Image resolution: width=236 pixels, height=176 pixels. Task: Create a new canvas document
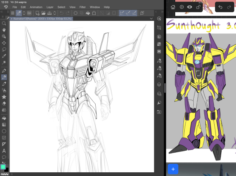click(37, 13)
